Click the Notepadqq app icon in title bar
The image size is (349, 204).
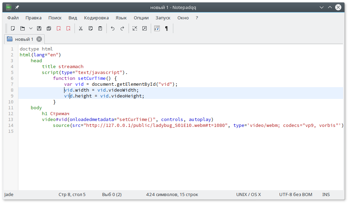pyautogui.click(x=8, y=7)
